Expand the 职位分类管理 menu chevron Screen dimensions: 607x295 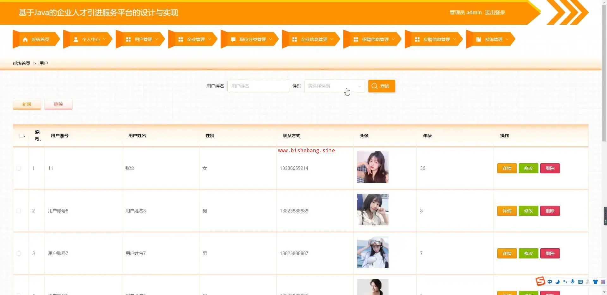(x=271, y=39)
